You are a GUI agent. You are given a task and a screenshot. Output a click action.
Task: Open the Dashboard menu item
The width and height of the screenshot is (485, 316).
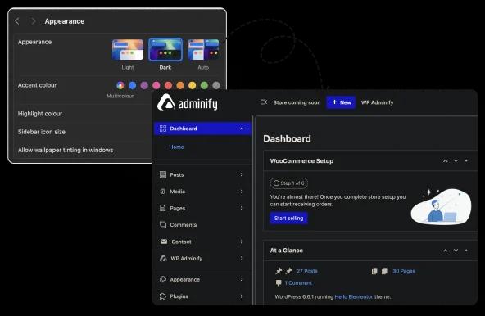(203, 129)
